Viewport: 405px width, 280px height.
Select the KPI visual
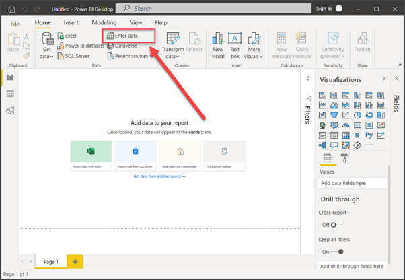(381, 125)
